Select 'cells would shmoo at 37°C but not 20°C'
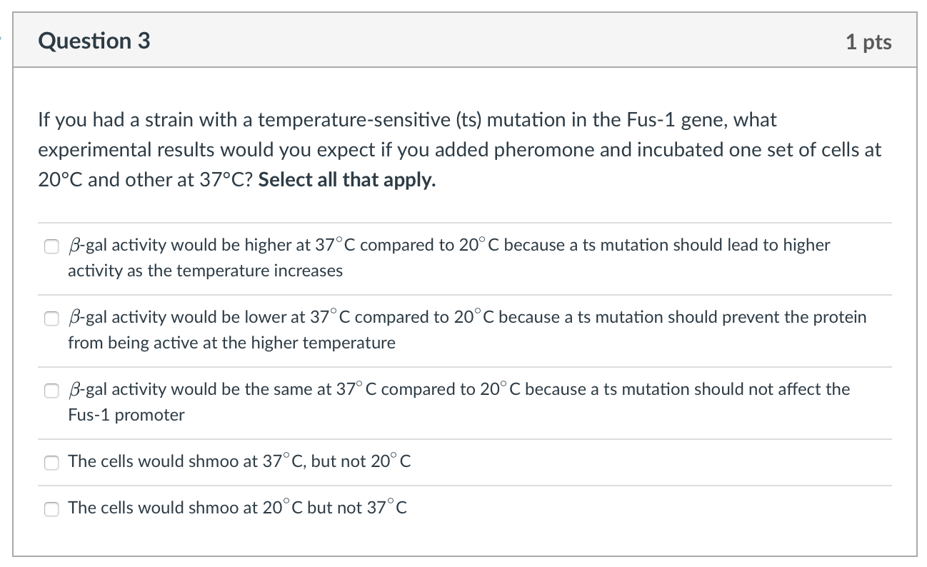927x567 pixels. coord(51,463)
